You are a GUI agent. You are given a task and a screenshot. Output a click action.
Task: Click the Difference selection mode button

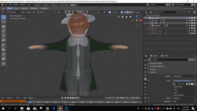pos(34,8)
